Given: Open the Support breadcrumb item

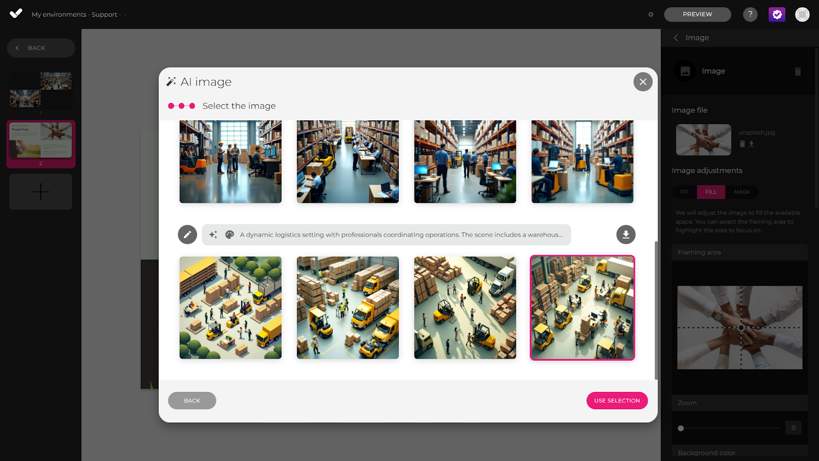Looking at the screenshot, I should [104, 15].
